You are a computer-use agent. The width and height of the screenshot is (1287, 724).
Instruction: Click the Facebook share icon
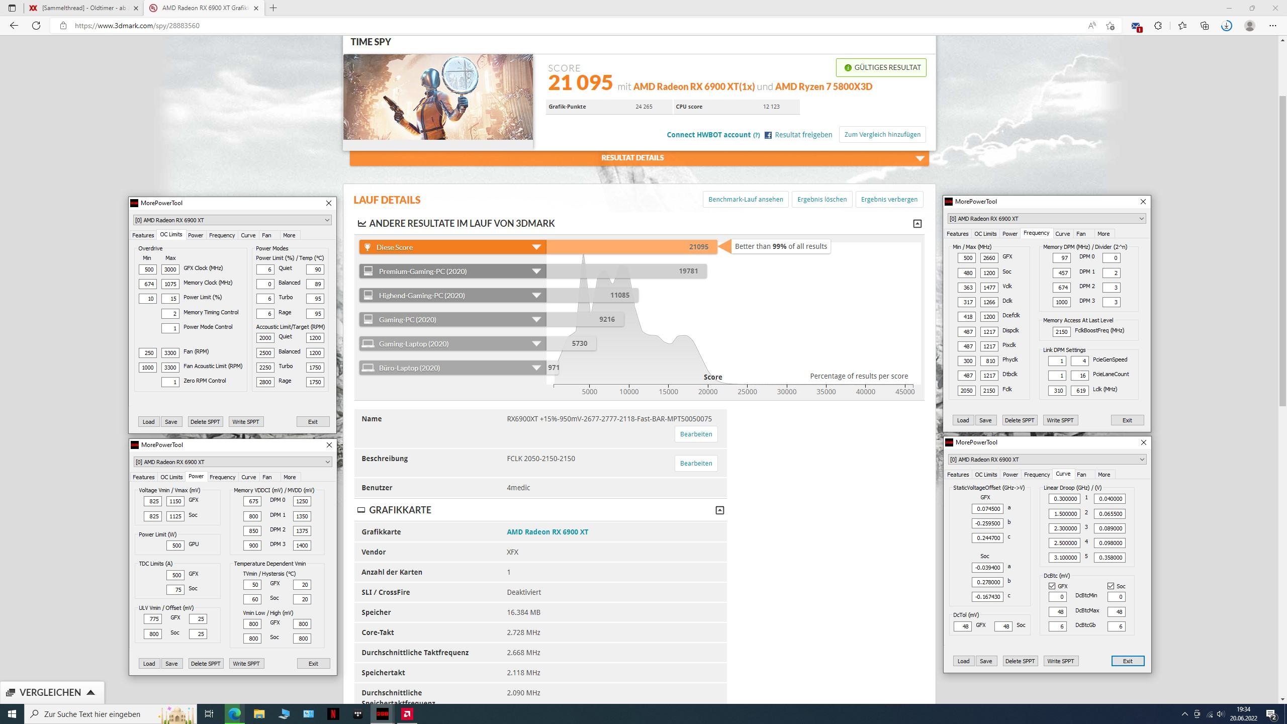point(768,135)
